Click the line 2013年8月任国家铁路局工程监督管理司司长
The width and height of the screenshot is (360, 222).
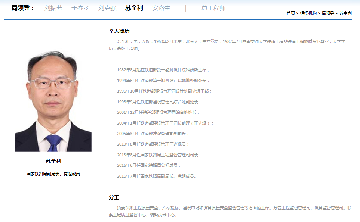pyautogui.click(x=159, y=155)
